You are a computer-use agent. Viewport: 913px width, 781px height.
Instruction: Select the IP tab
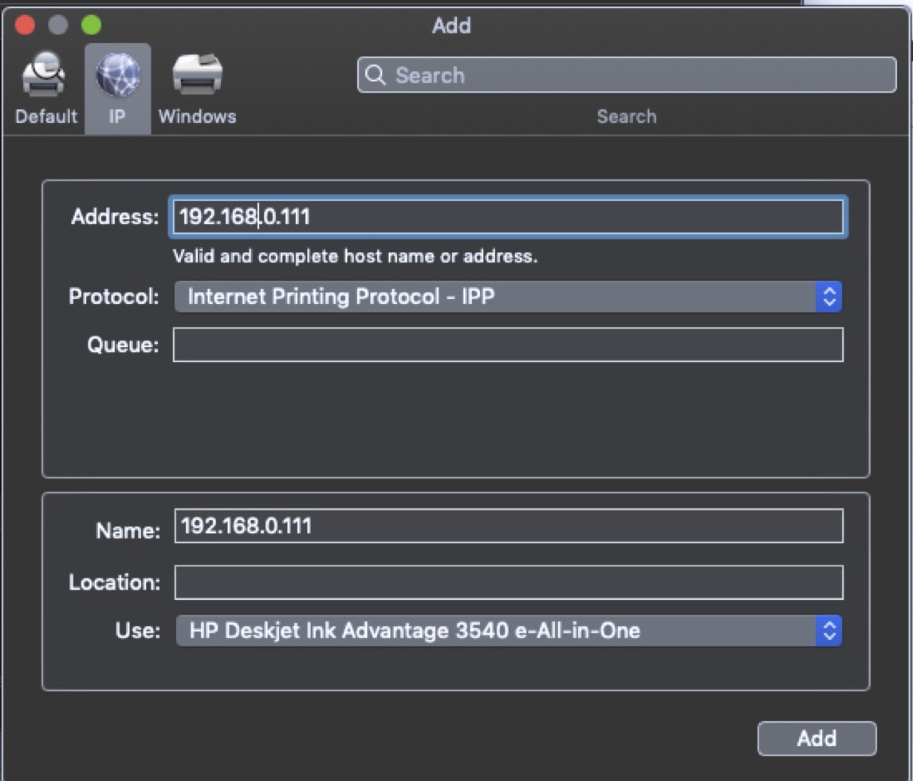pos(117,88)
